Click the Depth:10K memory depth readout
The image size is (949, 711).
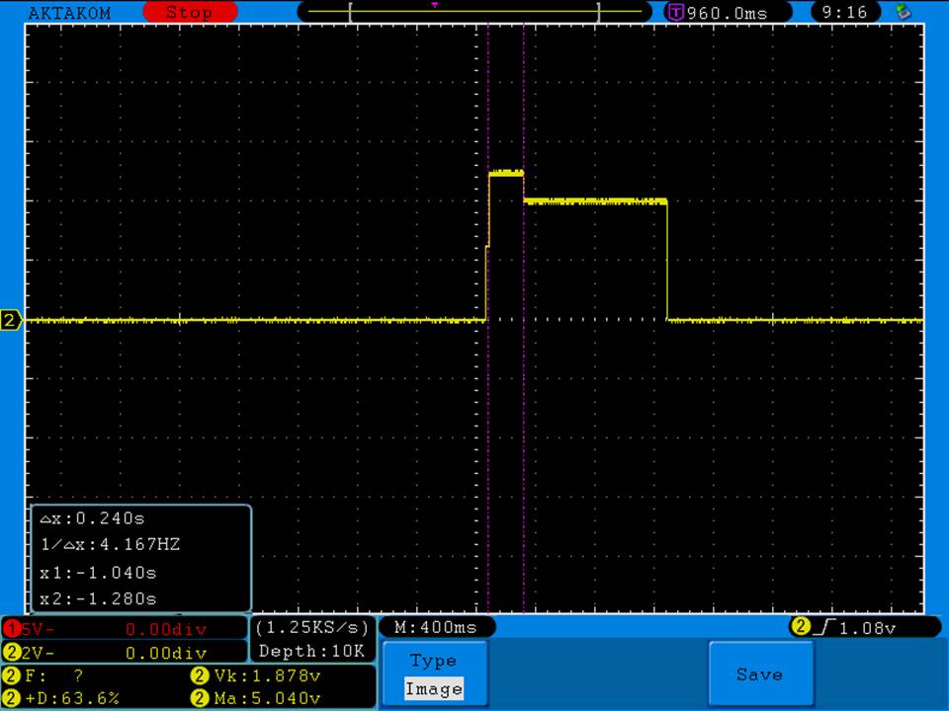coord(311,652)
